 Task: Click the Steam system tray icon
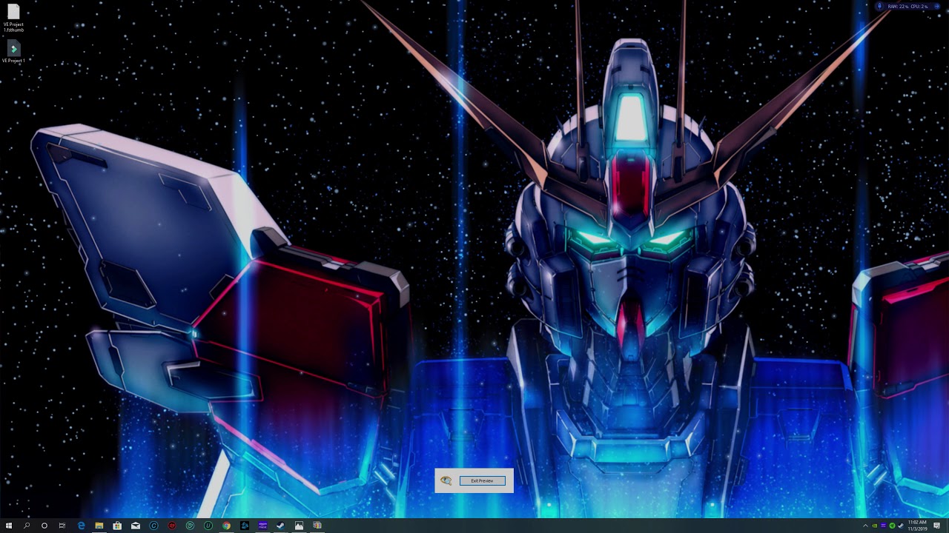901,526
